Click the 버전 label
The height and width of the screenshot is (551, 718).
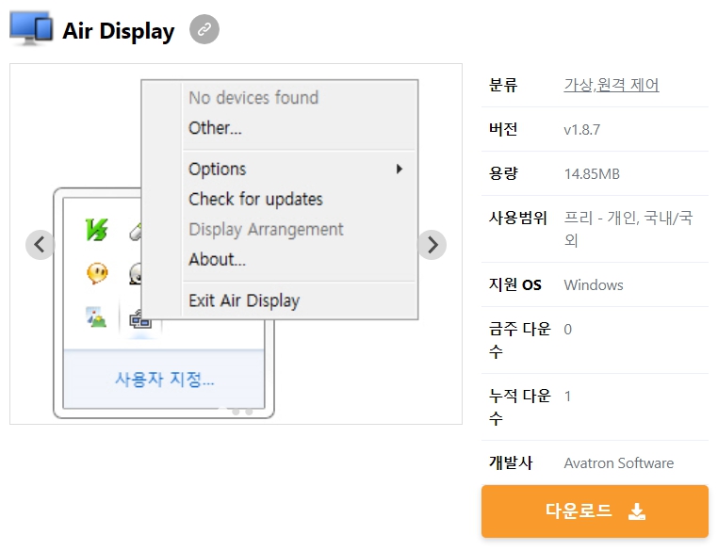tap(503, 130)
